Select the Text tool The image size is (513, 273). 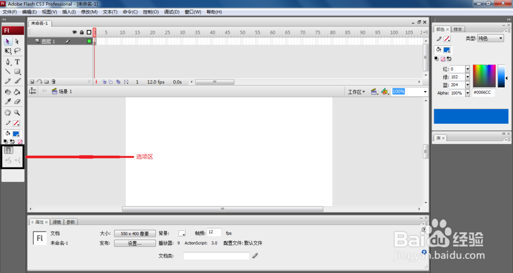[17, 61]
